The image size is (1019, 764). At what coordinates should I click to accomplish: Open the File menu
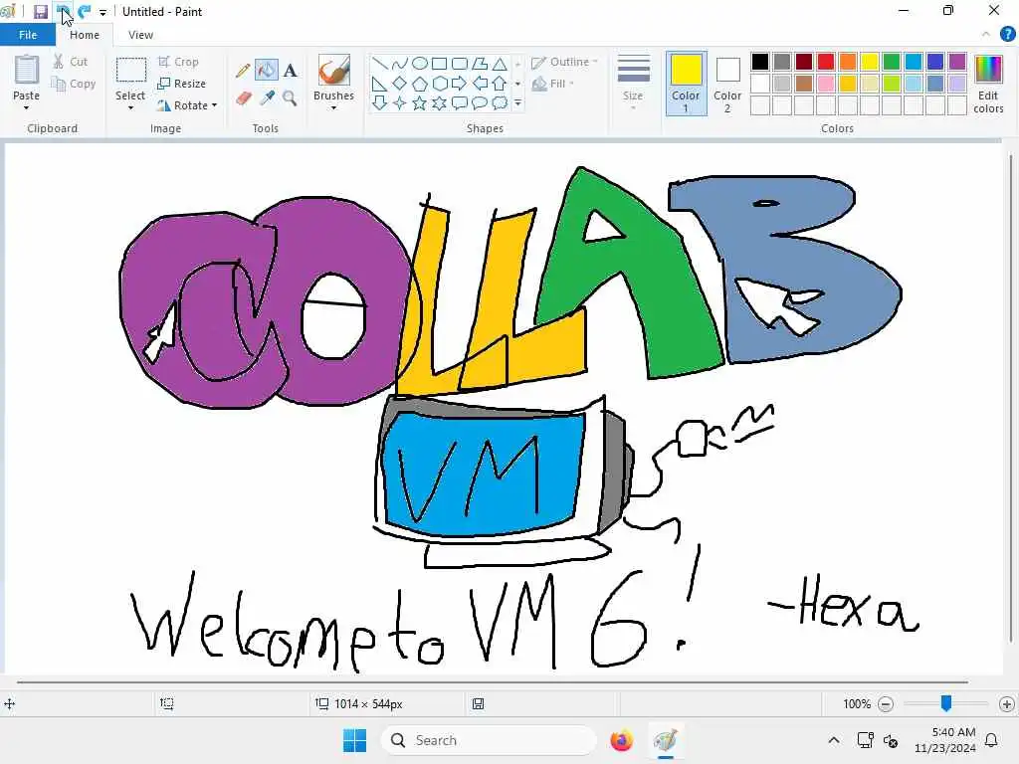27,35
